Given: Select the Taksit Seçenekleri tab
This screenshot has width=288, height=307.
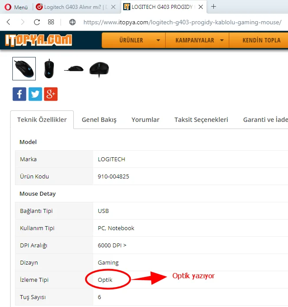Looking at the screenshot, I should pos(201,120).
